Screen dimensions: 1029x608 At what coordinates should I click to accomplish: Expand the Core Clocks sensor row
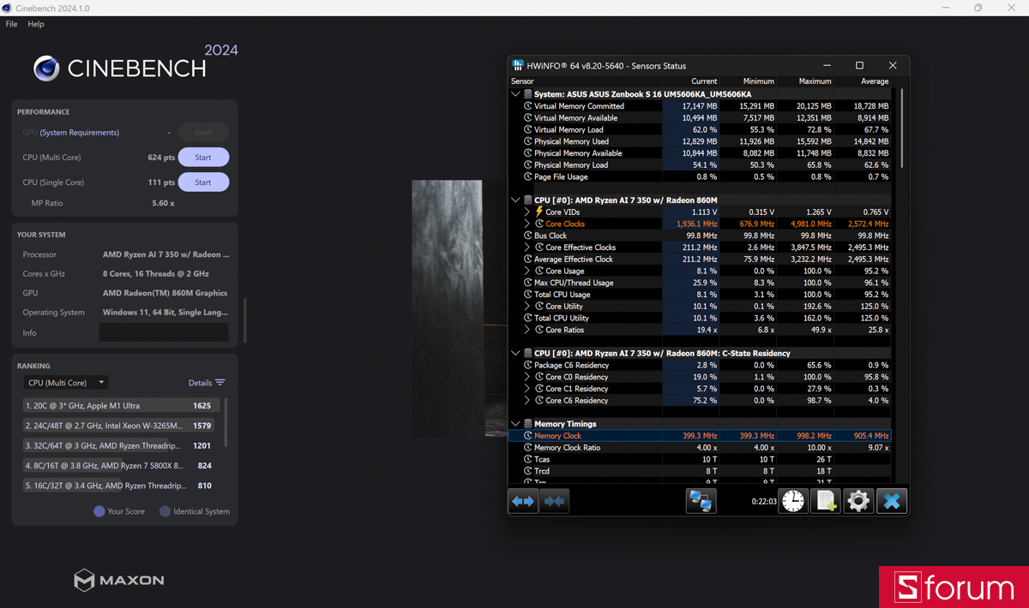coord(527,224)
